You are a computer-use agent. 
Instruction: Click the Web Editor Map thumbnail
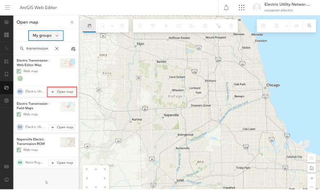[x=68, y=63]
